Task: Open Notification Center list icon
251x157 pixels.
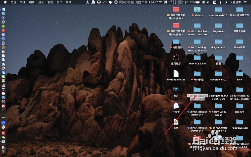Action: (244, 2)
